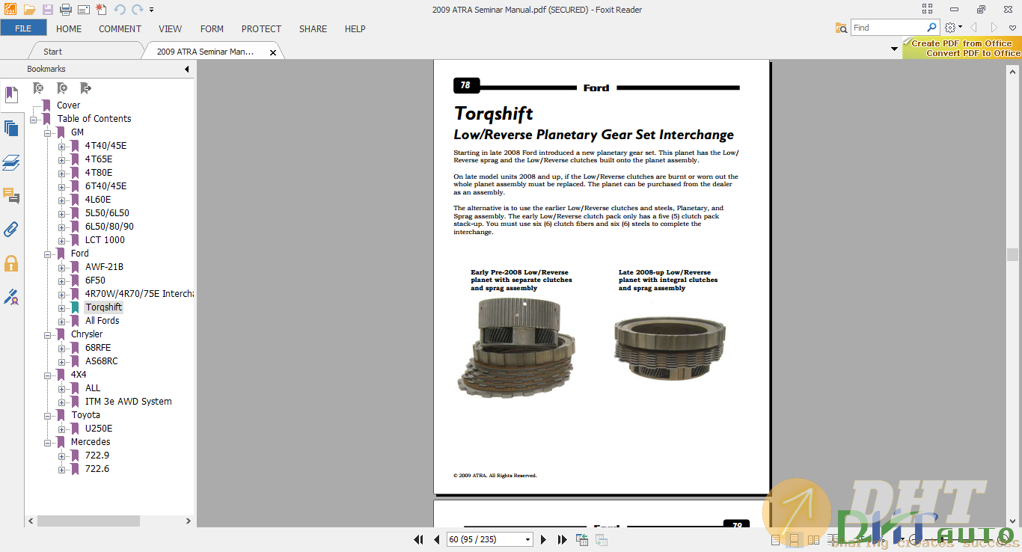The image size is (1022, 552).
Task: Open the Security lock panel icon
Action: click(11, 263)
